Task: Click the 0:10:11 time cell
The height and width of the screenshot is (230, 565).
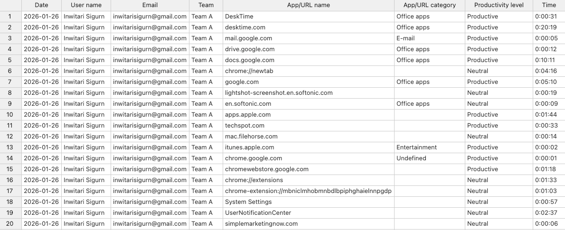Action: tap(549, 60)
